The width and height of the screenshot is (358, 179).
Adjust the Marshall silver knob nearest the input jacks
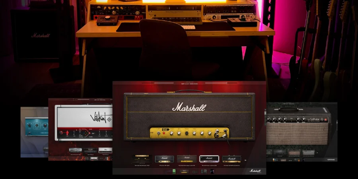click(x=210, y=133)
